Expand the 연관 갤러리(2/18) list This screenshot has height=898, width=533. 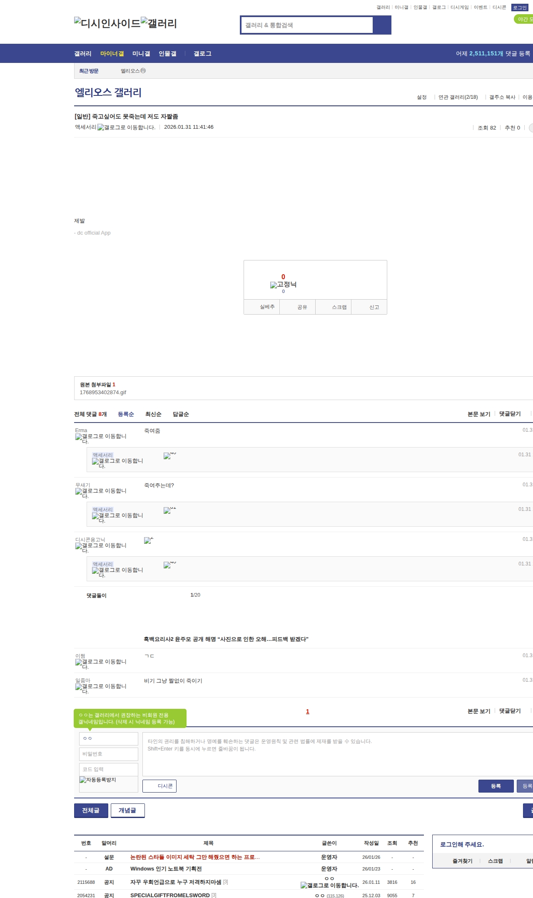click(x=458, y=97)
